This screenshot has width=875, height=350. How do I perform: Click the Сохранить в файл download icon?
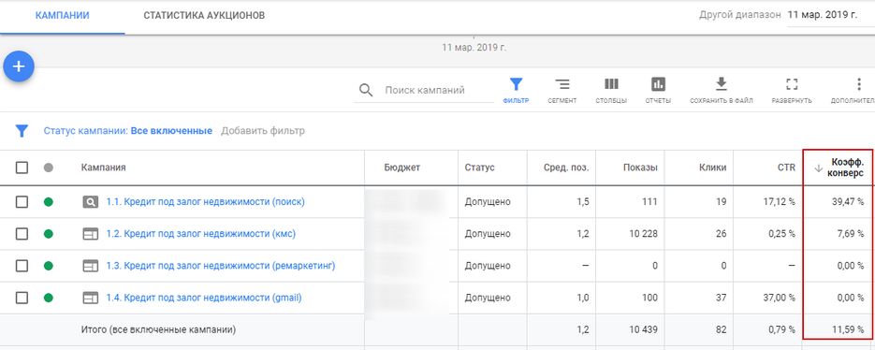click(721, 84)
